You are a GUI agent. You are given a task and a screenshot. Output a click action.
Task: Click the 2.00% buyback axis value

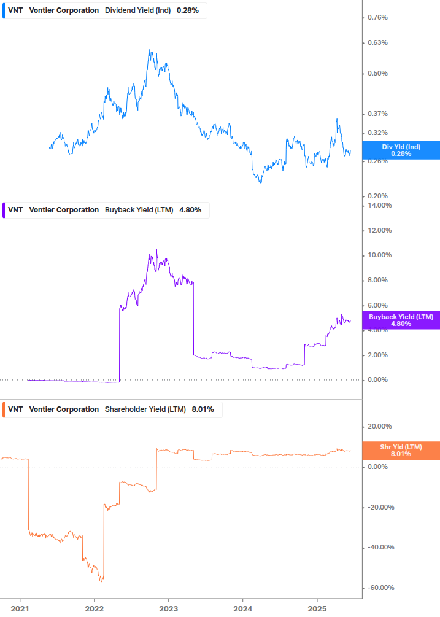tap(377, 355)
